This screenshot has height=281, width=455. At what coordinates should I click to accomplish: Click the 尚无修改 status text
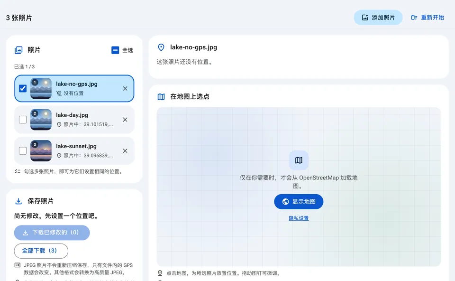pyautogui.click(x=57, y=216)
